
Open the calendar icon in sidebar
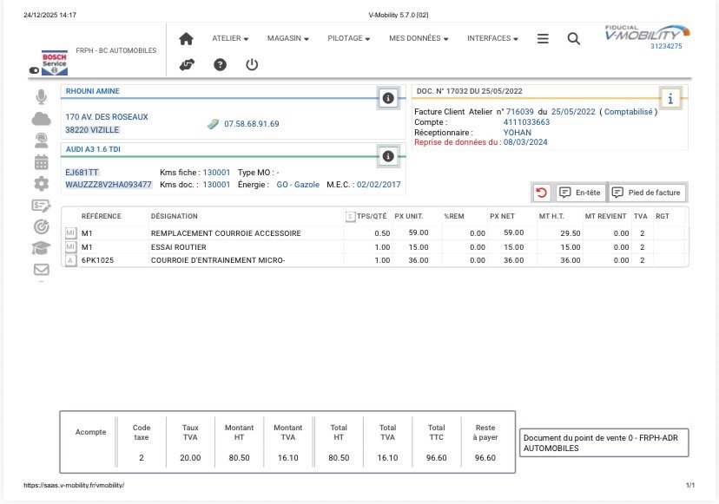tap(41, 161)
